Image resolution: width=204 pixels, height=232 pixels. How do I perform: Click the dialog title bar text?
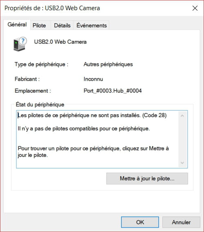[x=52, y=8]
